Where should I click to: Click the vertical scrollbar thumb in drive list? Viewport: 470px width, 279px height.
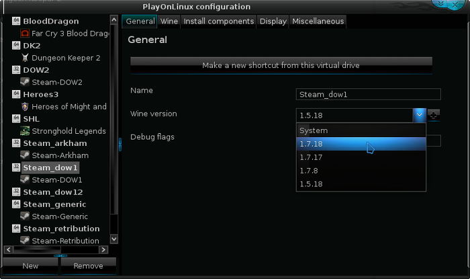click(114, 120)
